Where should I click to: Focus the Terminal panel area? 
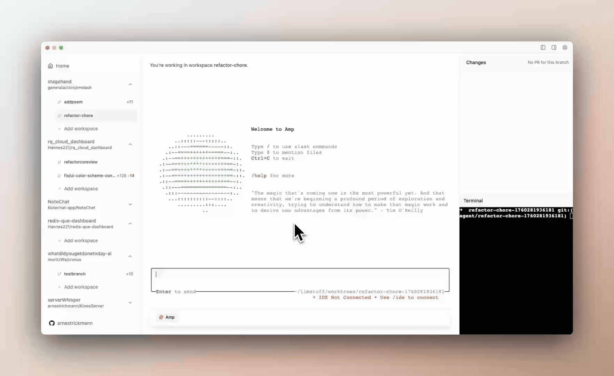tap(516, 272)
